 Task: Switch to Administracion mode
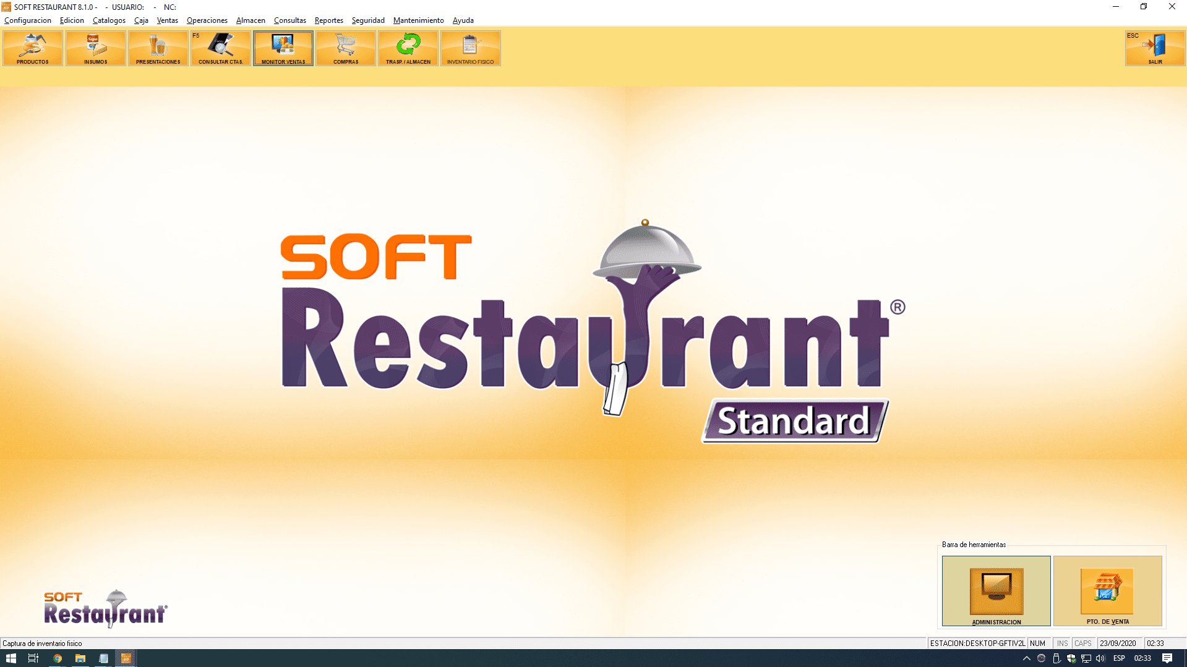996,590
